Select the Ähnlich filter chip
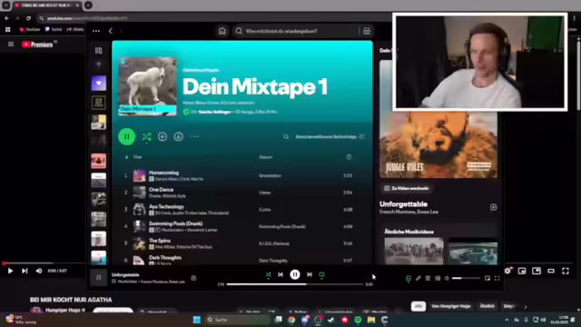The width and height of the screenshot is (581, 327). [487, 306]
